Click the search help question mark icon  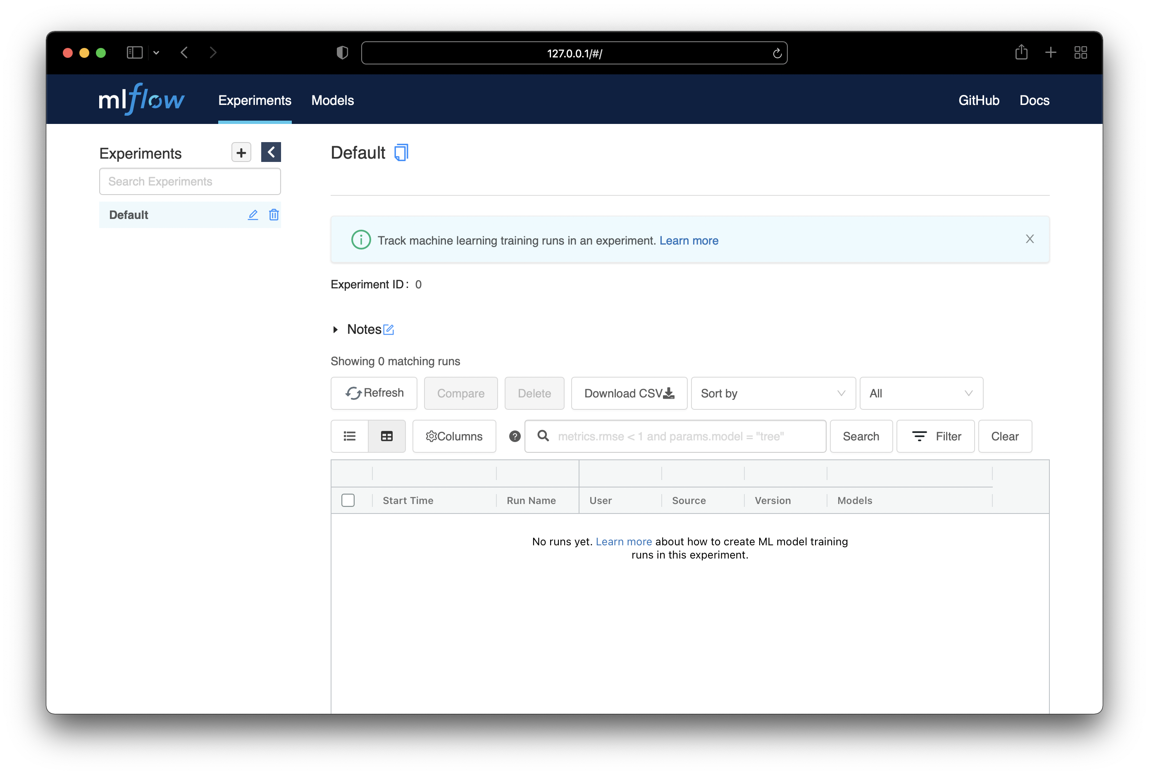tap(515, 436)
